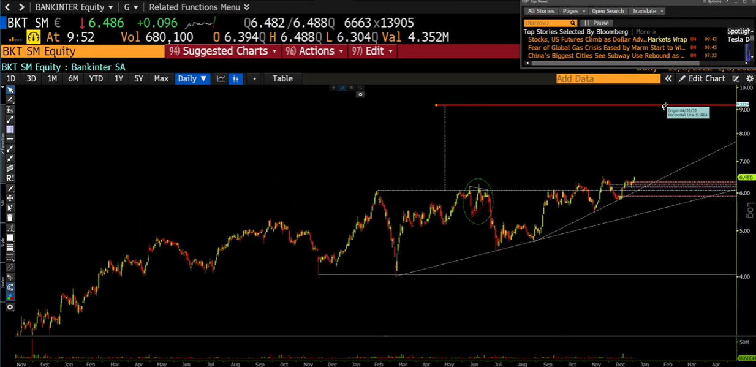Open the Daily periodicity dropdown
This screenshot has width=756, height=367.
tap(192, 78)
